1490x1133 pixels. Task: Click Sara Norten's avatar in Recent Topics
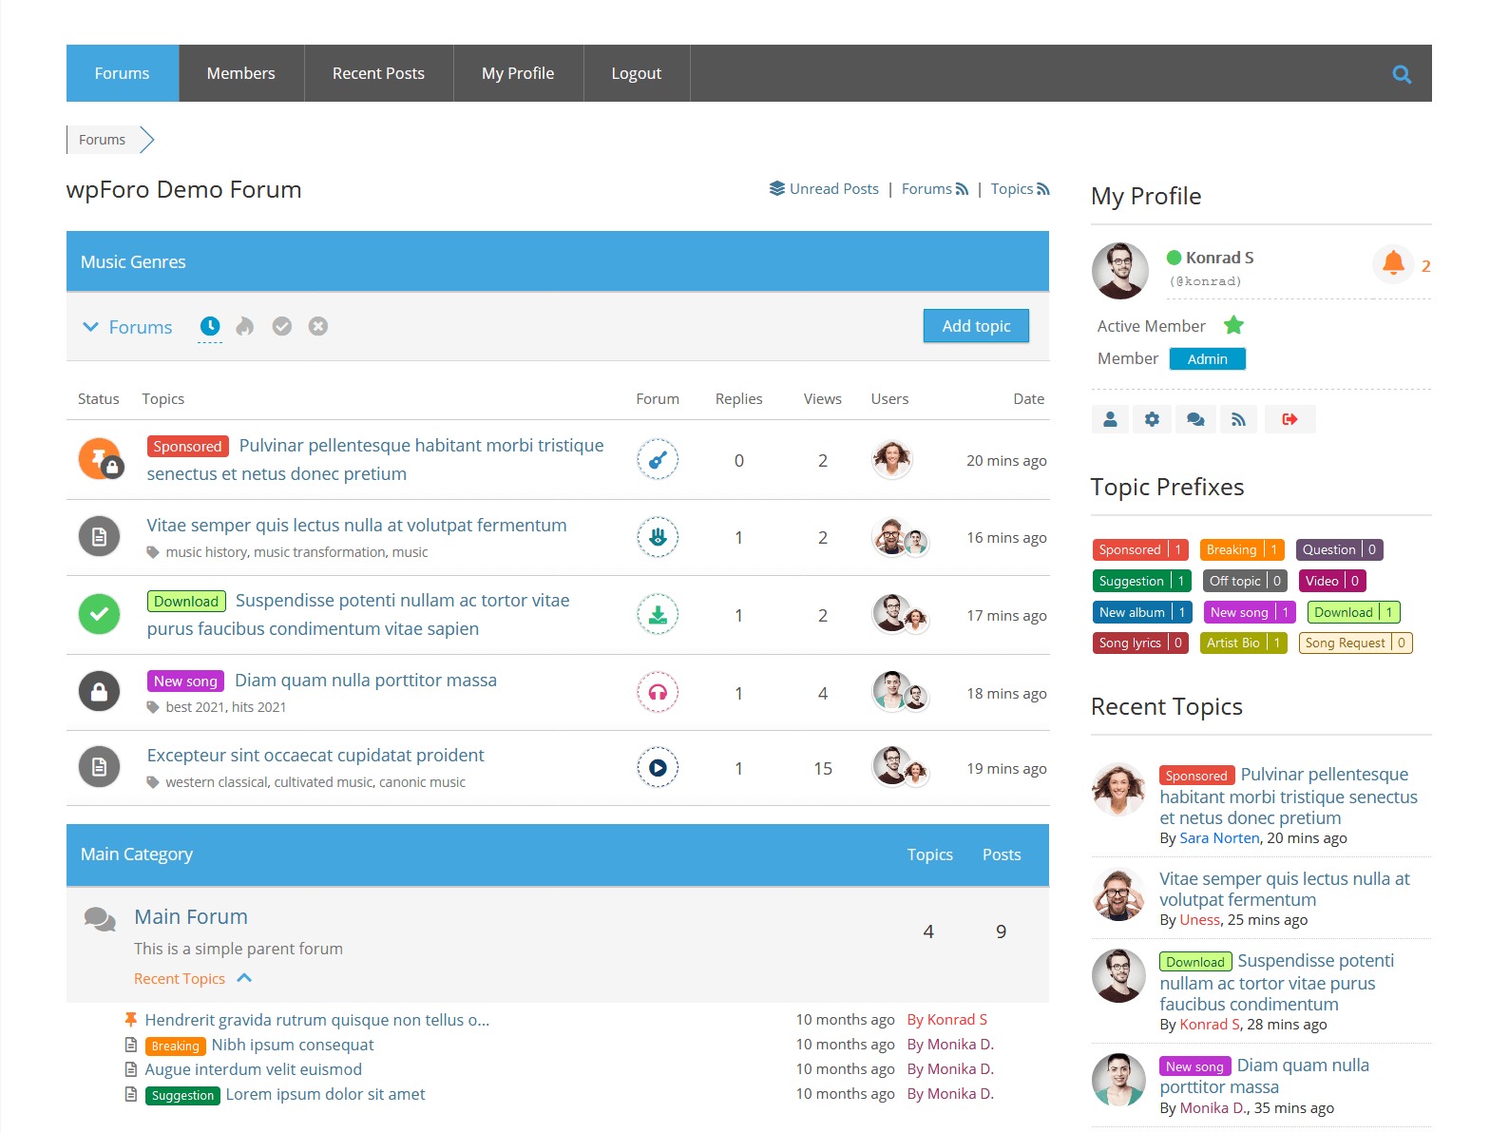coord(1119,789)
